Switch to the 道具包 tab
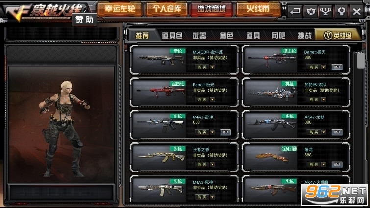The height and width of the screenshot is (208, 370). [x=172, y=36]
